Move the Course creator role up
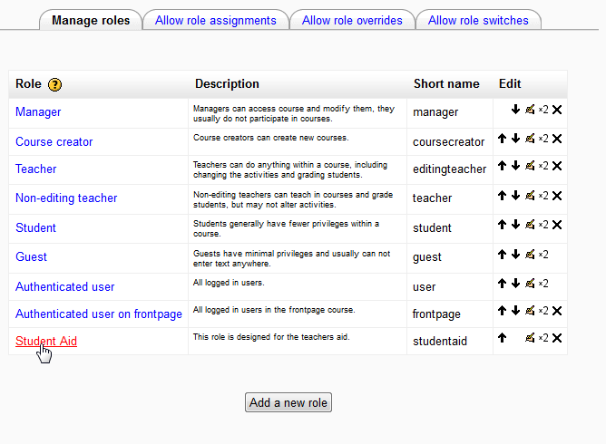This screenshot has width=606, height=444. (x=502, y=139)
